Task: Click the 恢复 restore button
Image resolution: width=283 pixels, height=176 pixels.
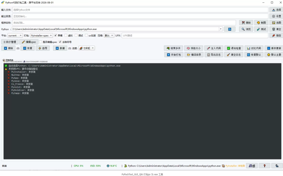Action: 27,48
